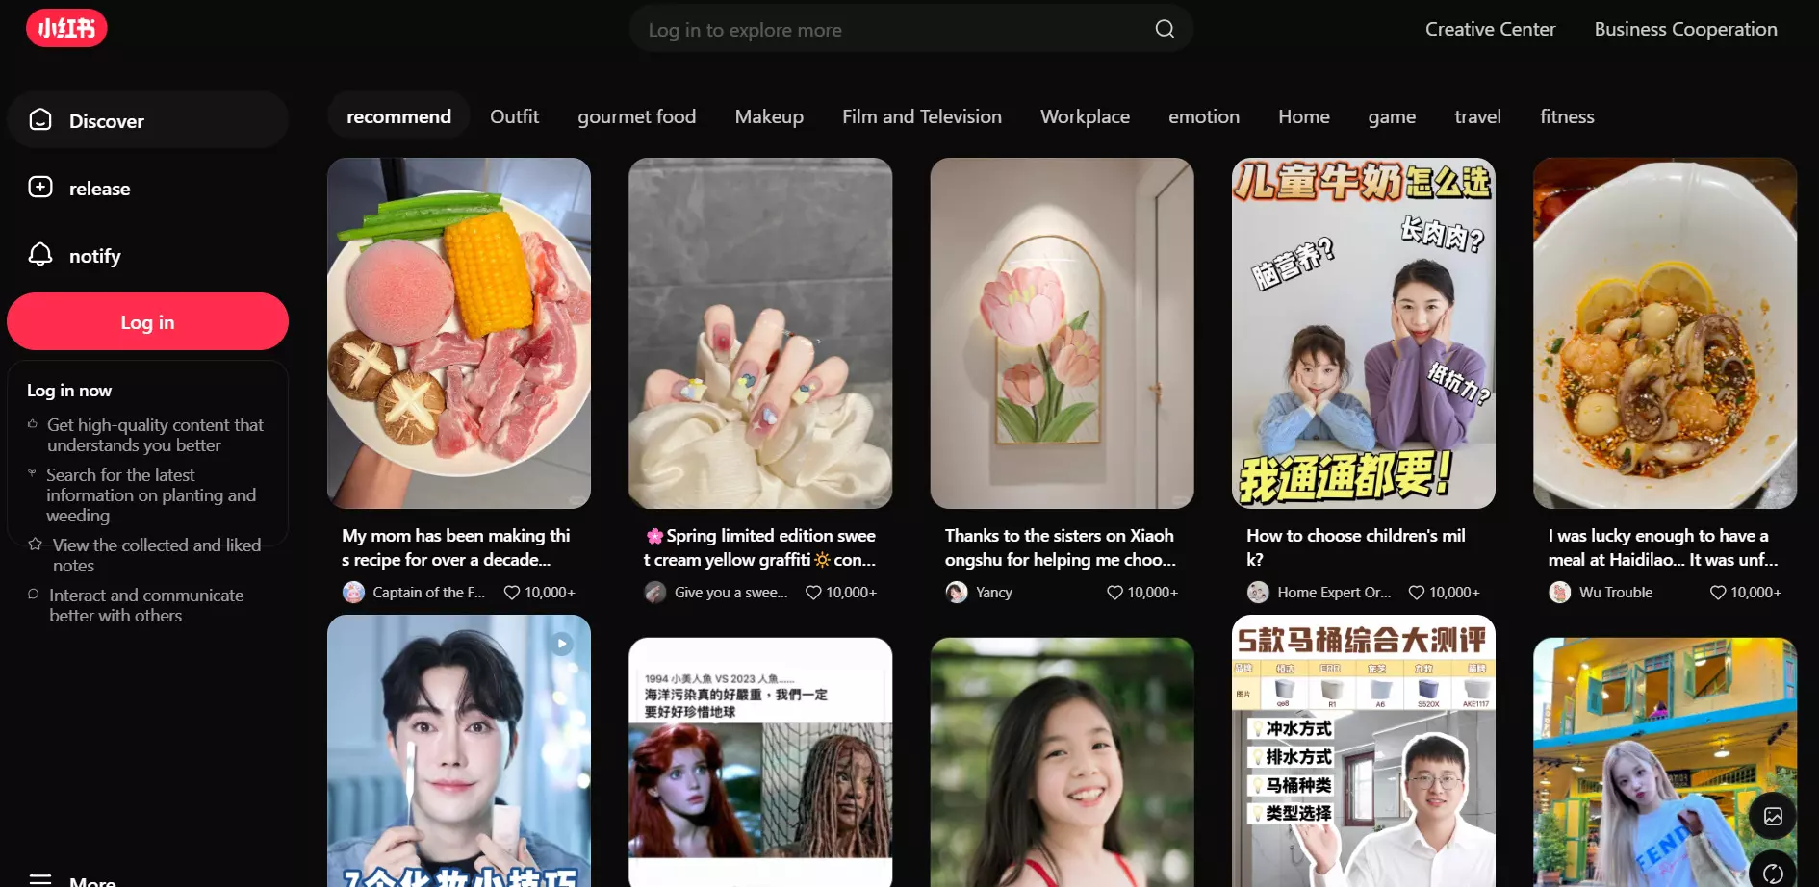Open the Discover home icon
The width and height of the screenshot is (1819, 887).
pyautogui.click(x=40, y=120)
